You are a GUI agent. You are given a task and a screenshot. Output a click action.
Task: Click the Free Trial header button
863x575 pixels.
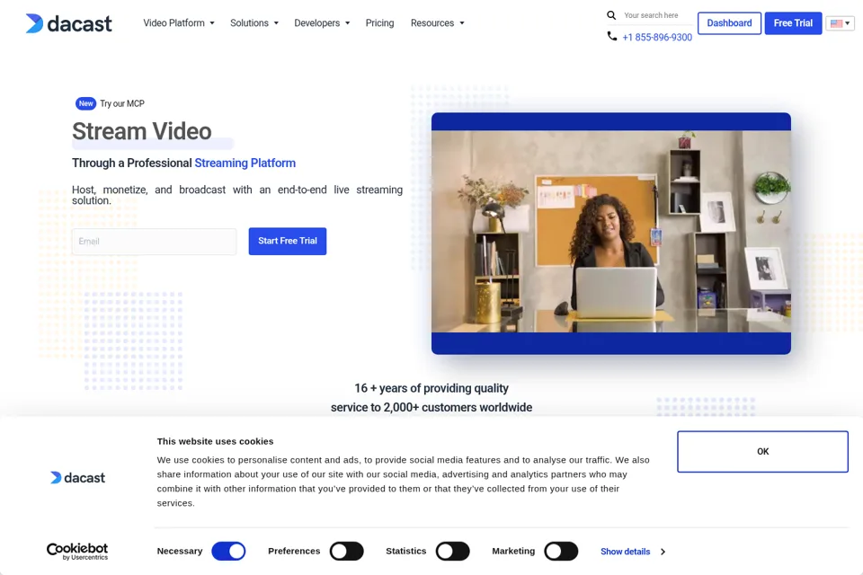(x=793, y=23)
